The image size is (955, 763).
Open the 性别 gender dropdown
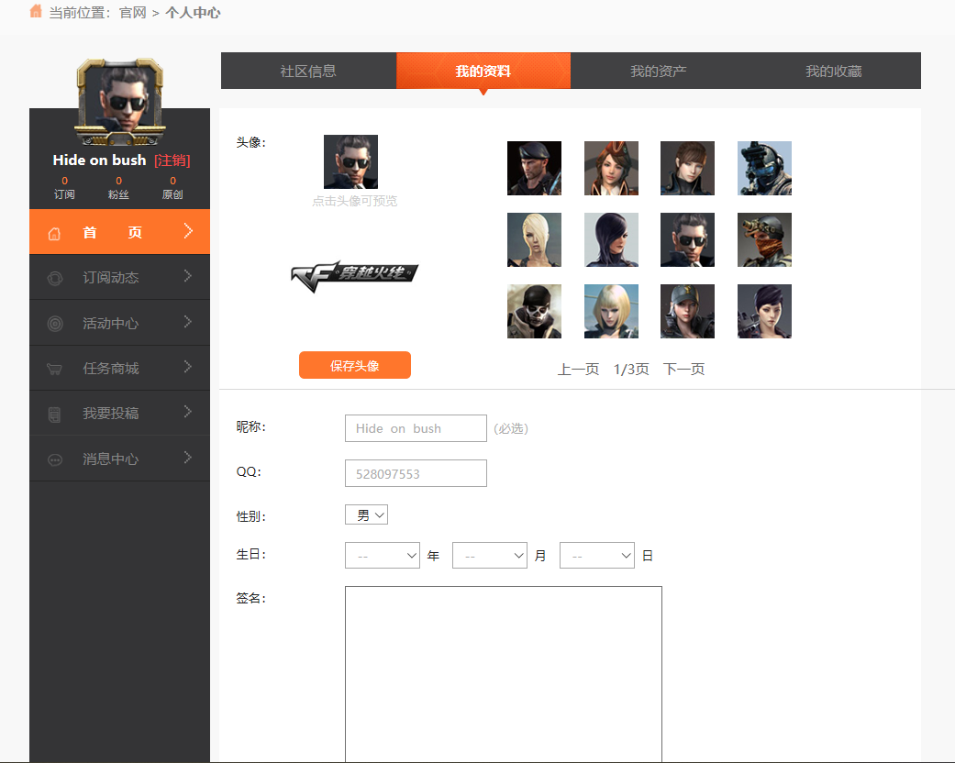[x=366, y=514]
